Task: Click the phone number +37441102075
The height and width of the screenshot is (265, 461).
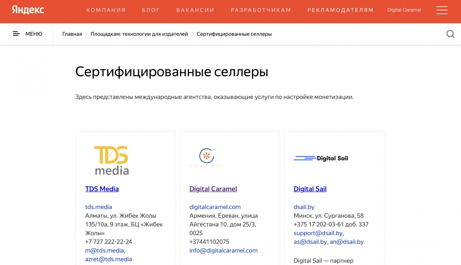Action: (209, 242)
